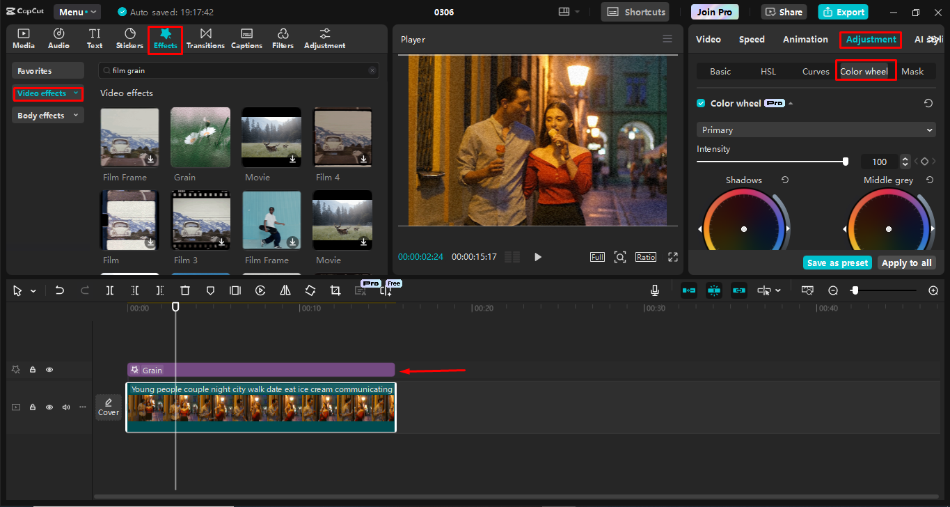Open the Primary dropdown in Color wheel

(x=815, y=130)
